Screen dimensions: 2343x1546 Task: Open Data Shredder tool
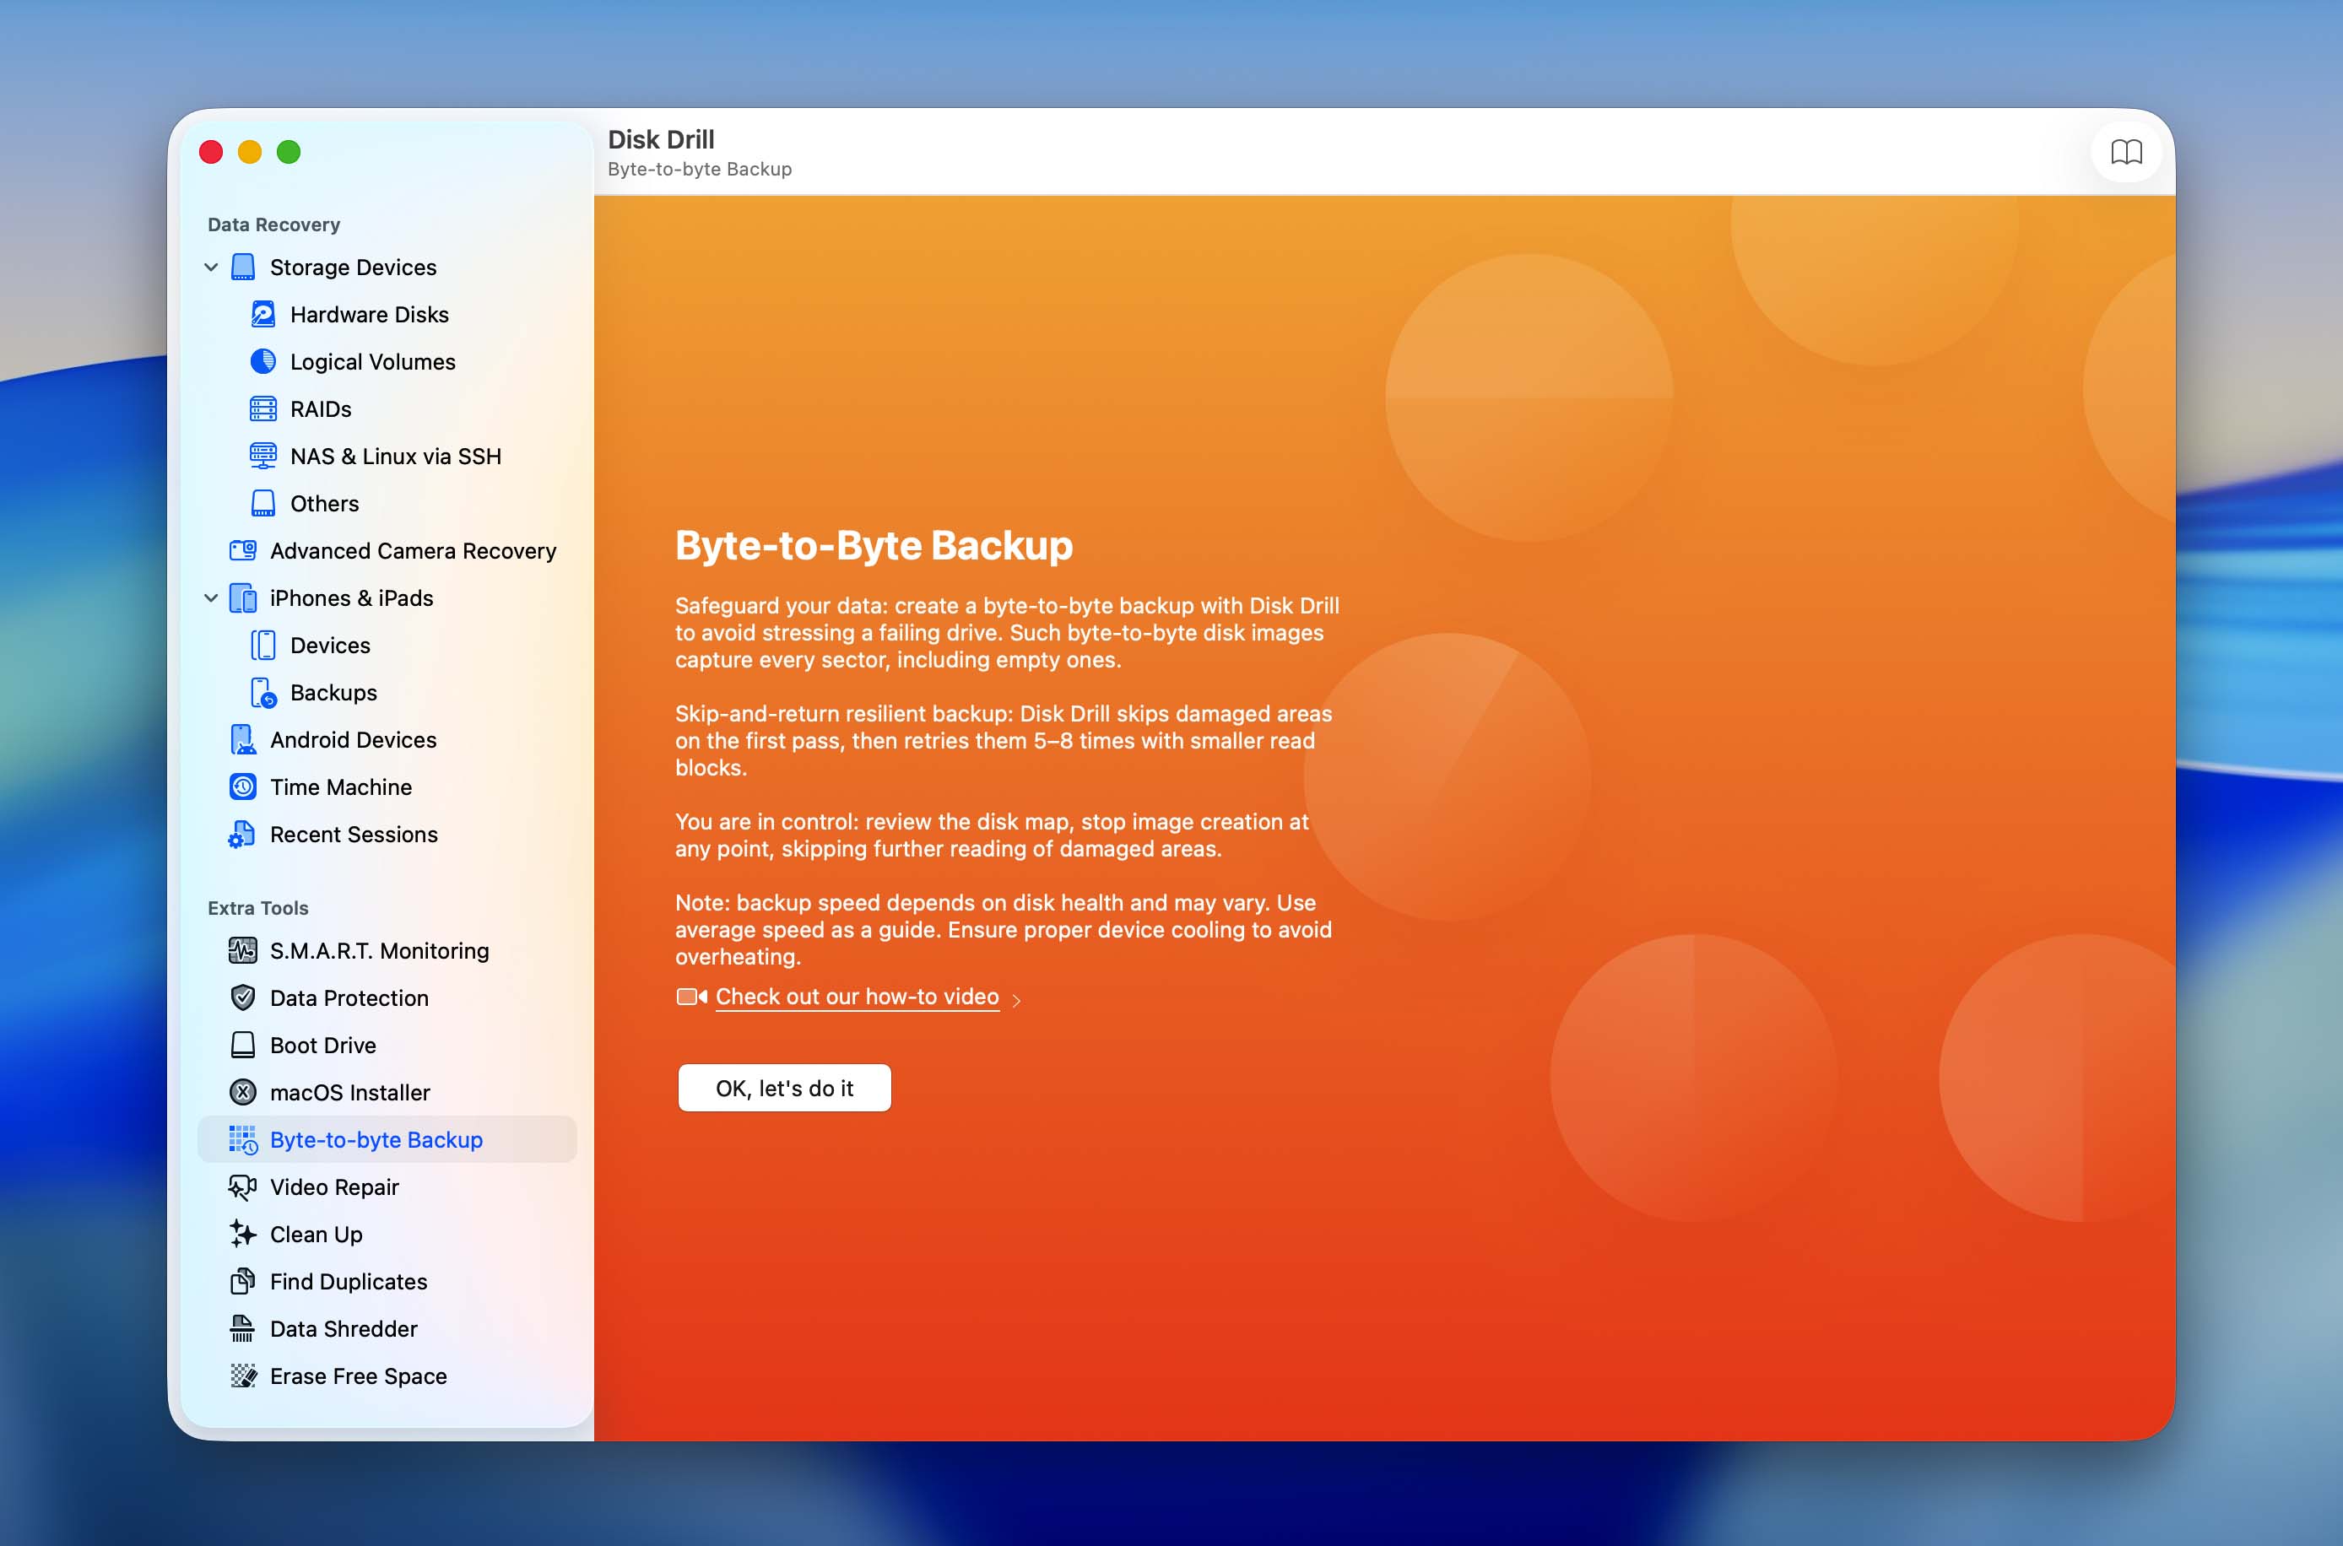click(x=387, y=1330)
